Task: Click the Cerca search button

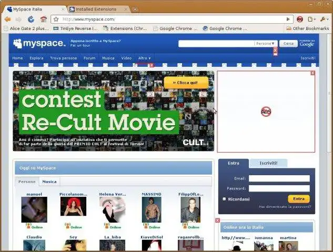Action: [288, 44]
